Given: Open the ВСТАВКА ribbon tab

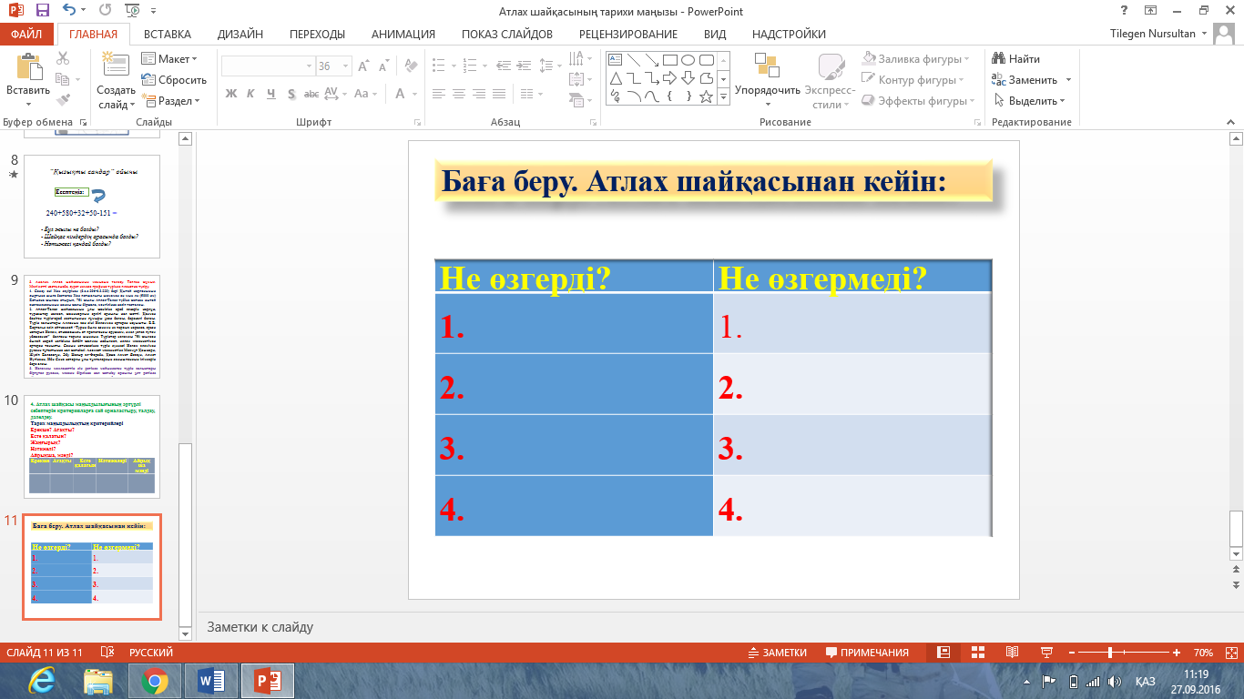Looking at the screenshot, I should [168, 35].
